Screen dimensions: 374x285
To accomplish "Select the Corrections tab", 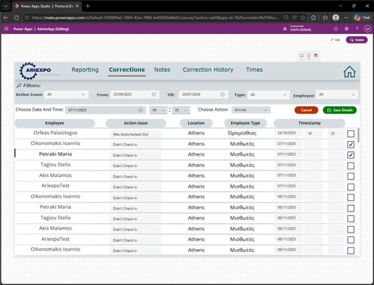I will (127, 70).
